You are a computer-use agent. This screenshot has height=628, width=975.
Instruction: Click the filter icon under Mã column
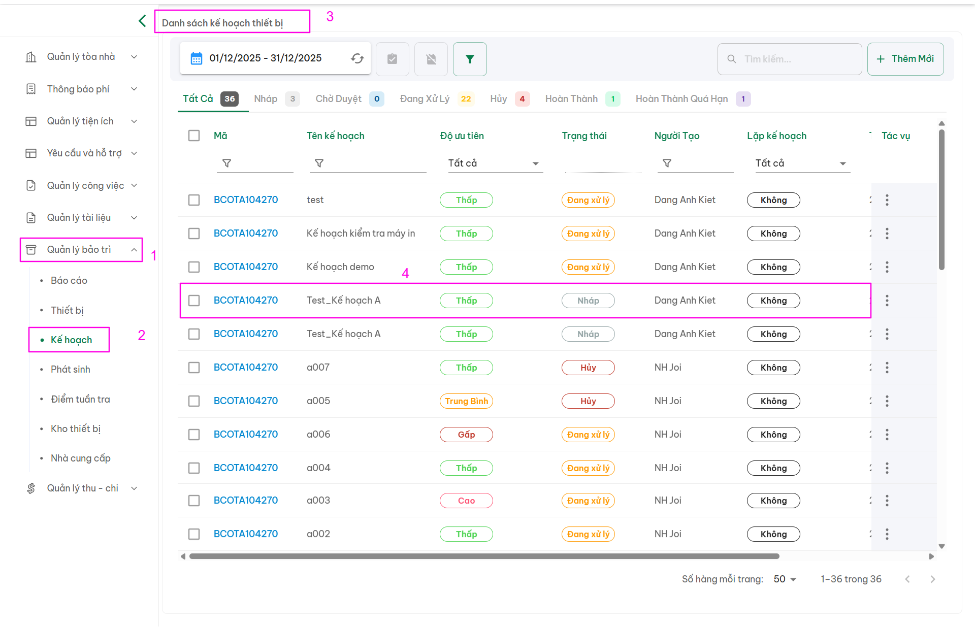pos(227,163)
